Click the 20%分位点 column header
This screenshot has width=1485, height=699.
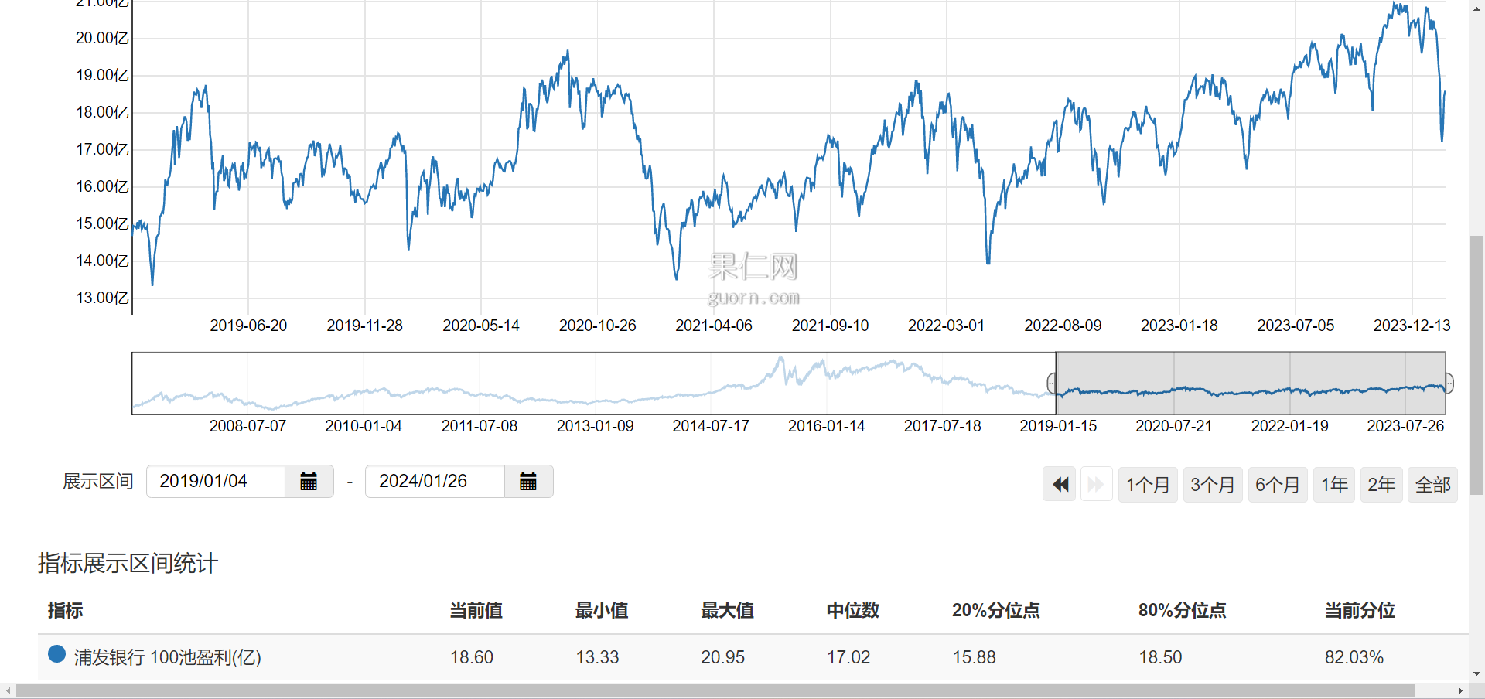pyautogui.click(x=996, y=611)
